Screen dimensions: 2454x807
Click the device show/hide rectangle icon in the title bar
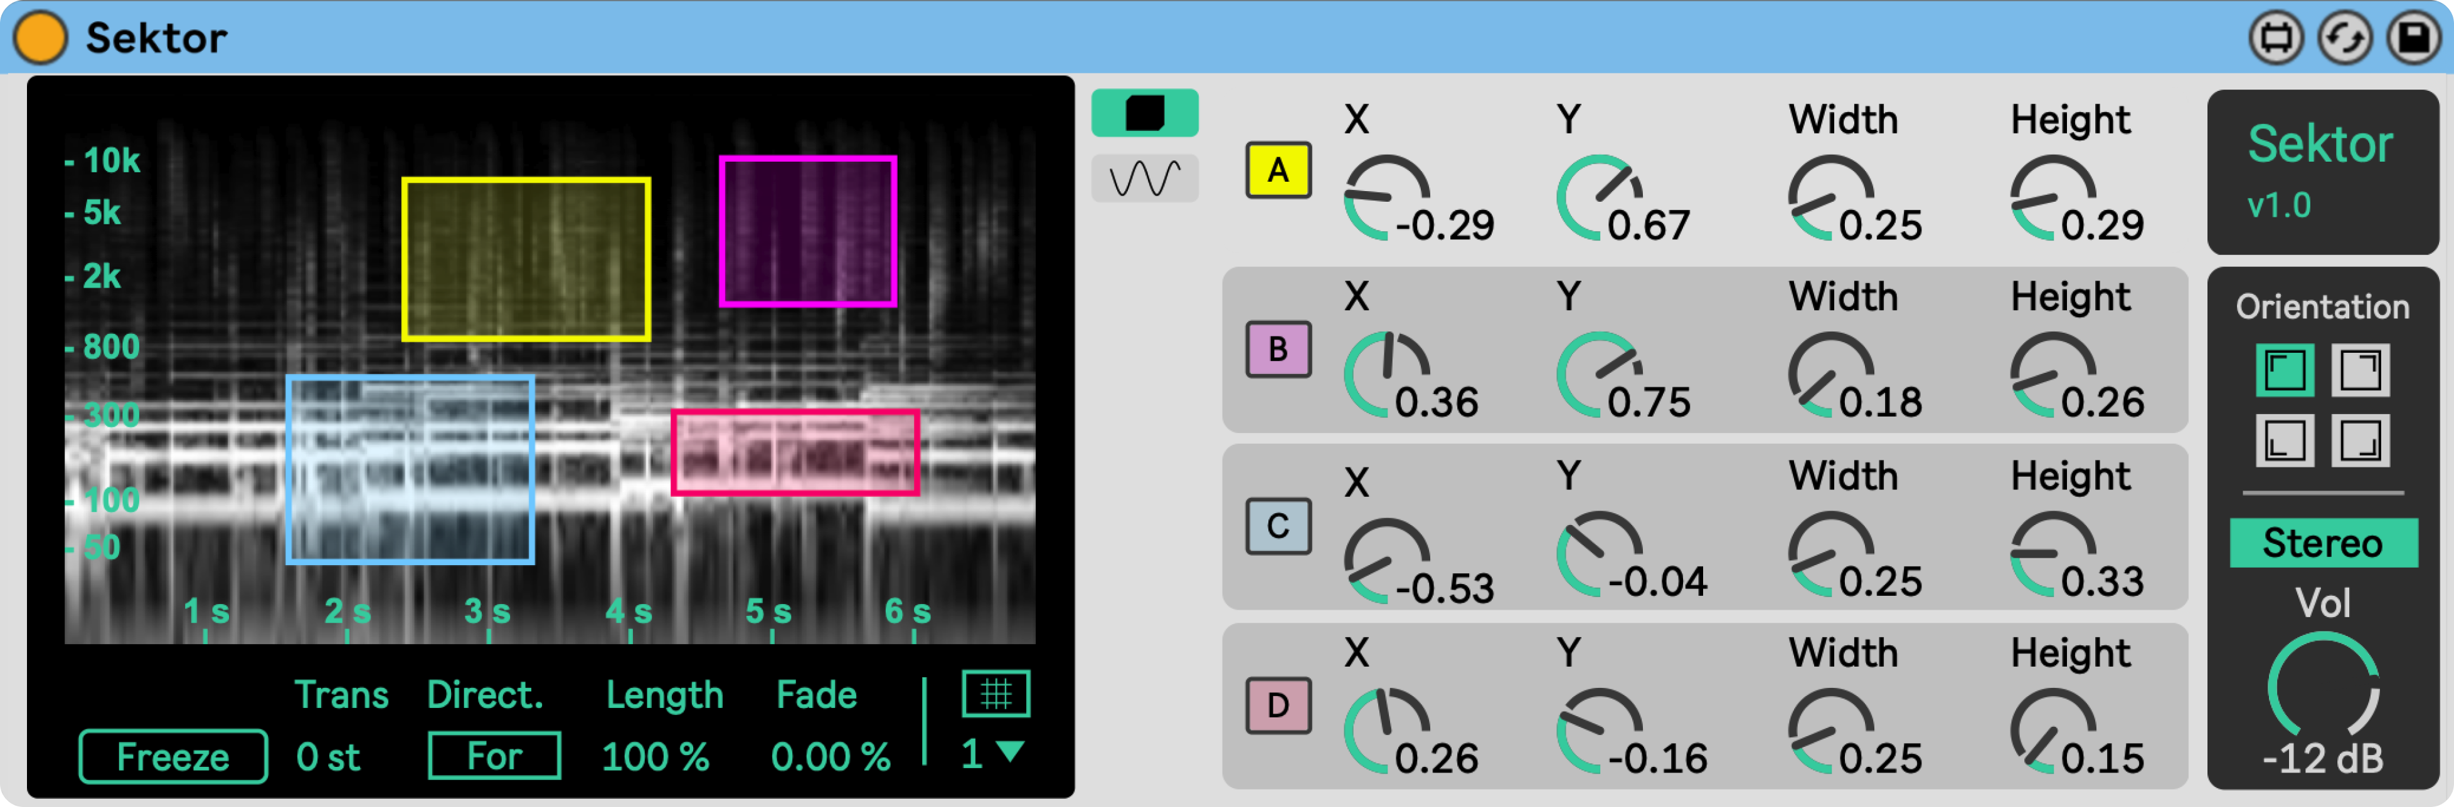(x=2276, y=38)
